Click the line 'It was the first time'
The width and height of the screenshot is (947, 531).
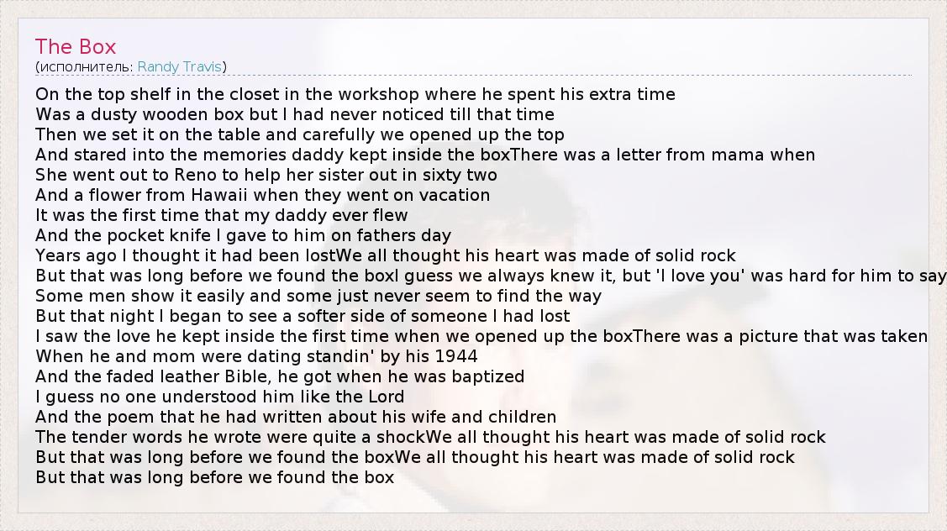coord(221,215)
